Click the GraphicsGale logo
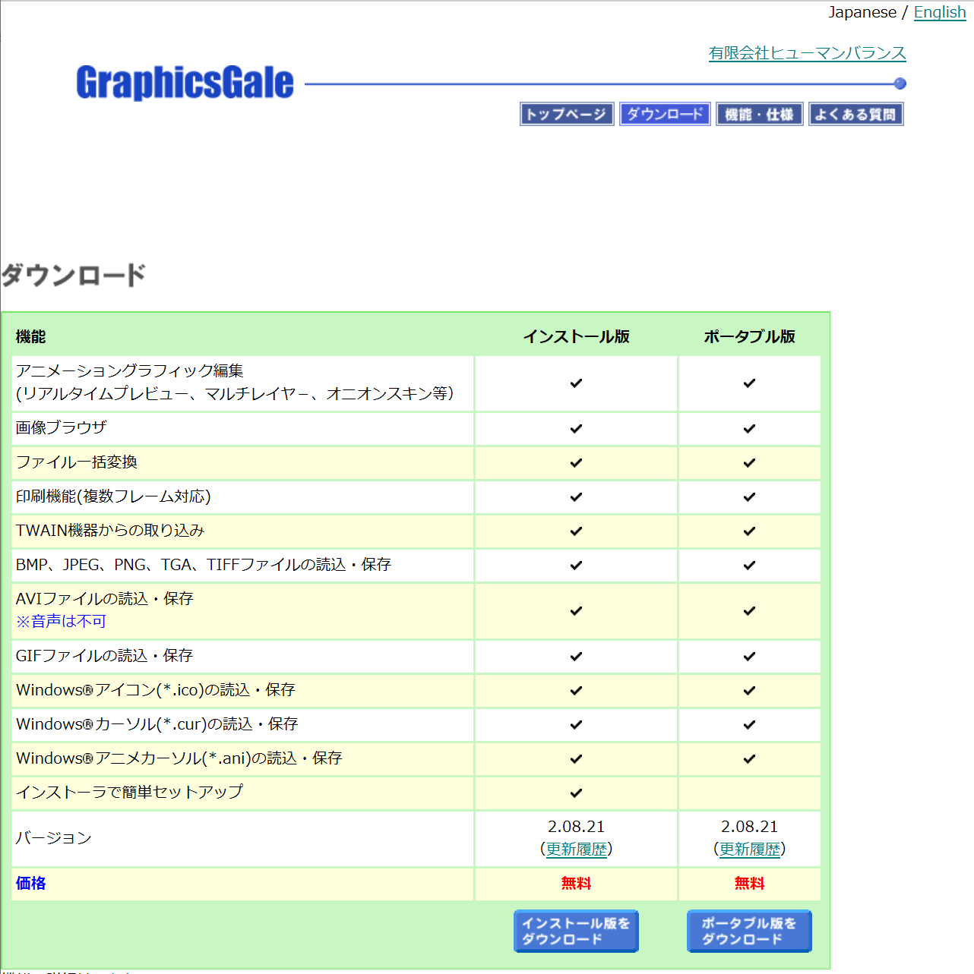 pos(185,82)
